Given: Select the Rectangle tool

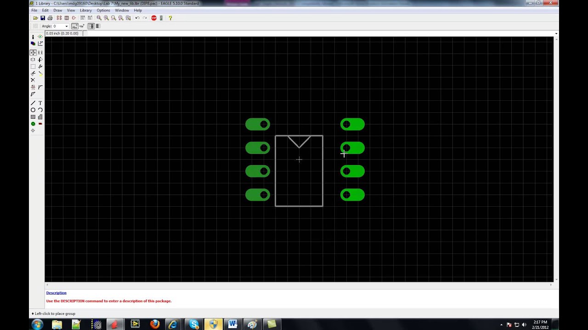Looking at the screenshot, I should [33, 117].
